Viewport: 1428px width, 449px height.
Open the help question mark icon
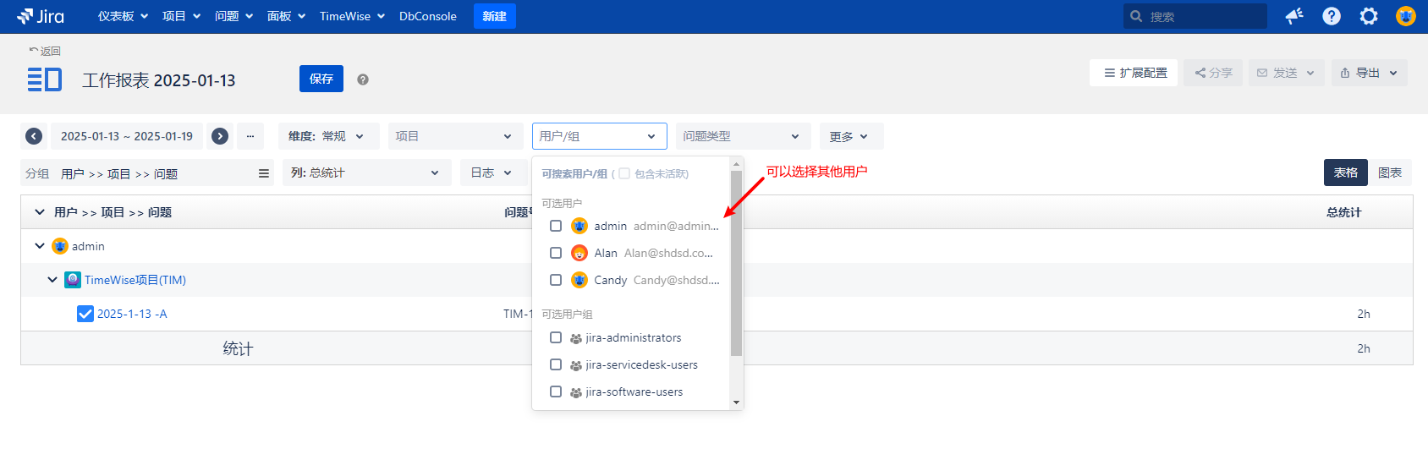click(x=1332, y=16)
